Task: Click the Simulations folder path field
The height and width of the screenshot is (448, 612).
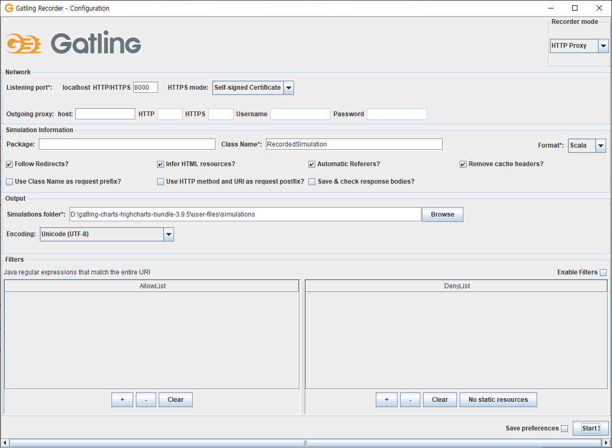Action: (246, 214)
